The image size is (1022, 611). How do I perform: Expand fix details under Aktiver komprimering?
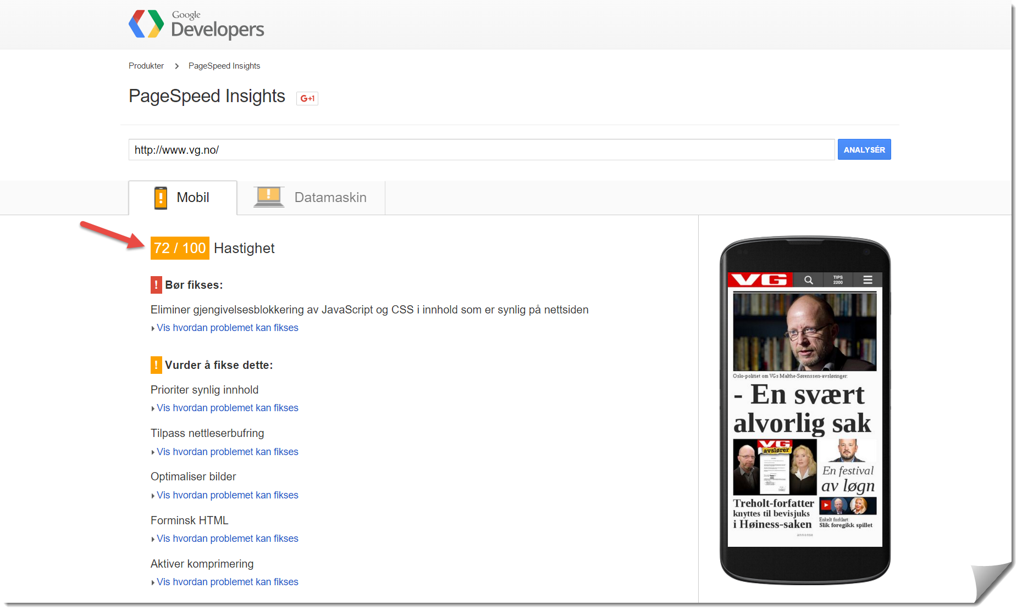click(x=227, y=582)
